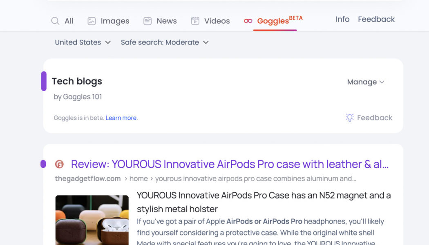
Task: Click the home breadcrumb under the review title
Action: [x=139, y=178]
